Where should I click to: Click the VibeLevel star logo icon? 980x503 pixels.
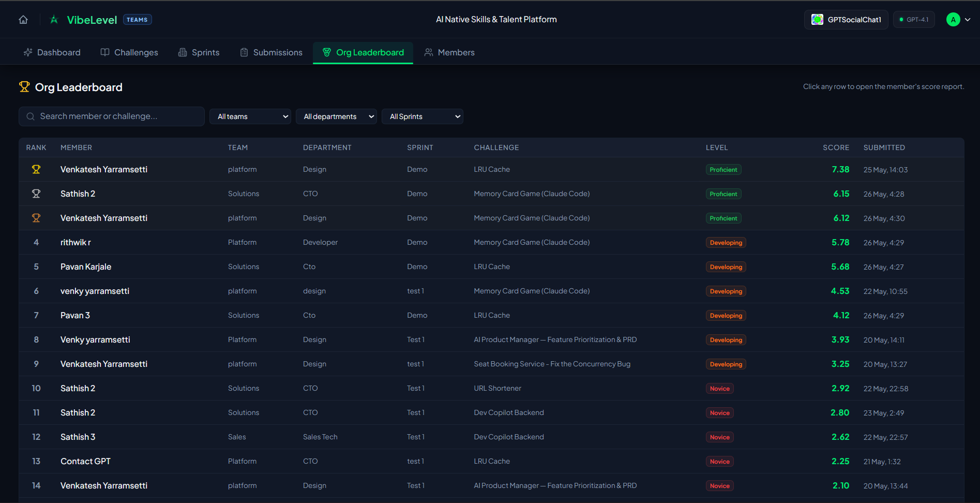[x=54, y=20]
